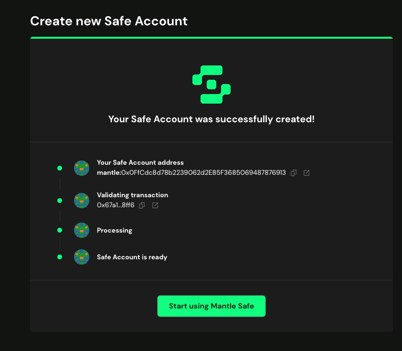Click the successfully created message
This screenshot has height=351, width=402.
[212, 119]
